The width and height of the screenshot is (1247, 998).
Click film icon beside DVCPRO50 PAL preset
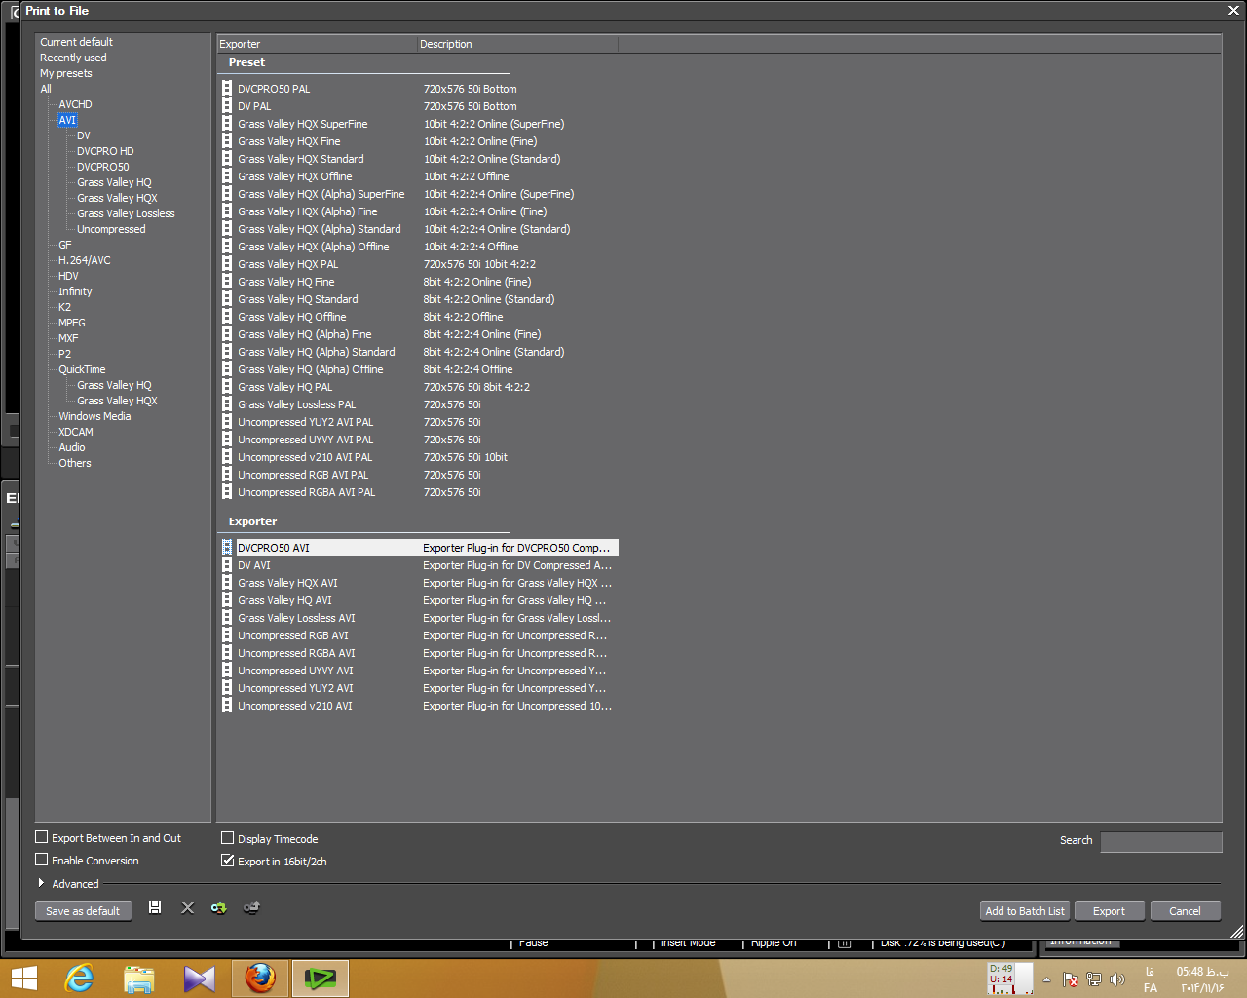pyautogui.click(x=227, y=89)
